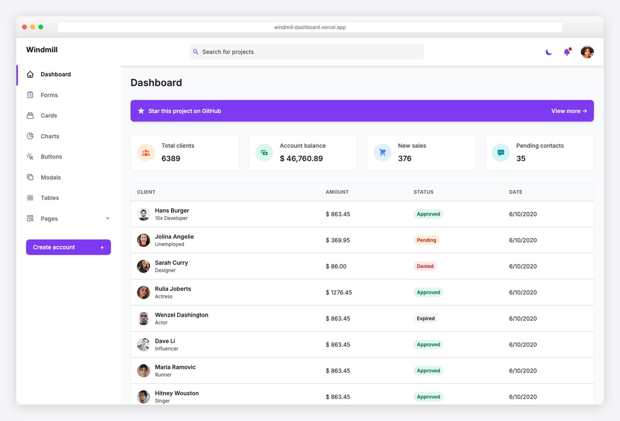This screenshot has height=421, width=620.
Task: Click the Total clients people icon
Action: [x=146, y=153]
